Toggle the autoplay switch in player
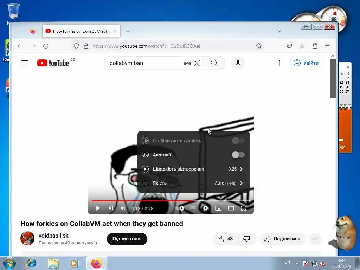 coord(180,208)
